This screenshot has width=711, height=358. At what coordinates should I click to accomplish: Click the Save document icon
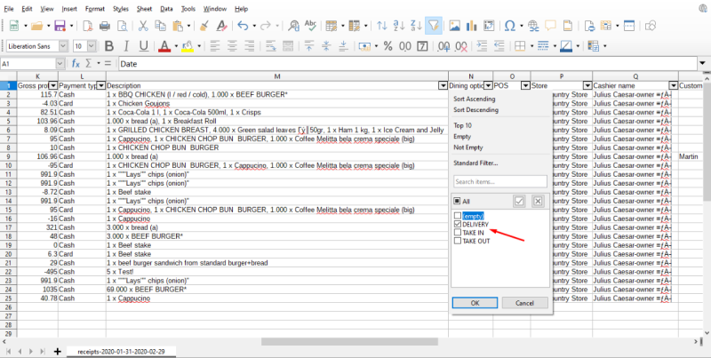[x=59, y=26]
